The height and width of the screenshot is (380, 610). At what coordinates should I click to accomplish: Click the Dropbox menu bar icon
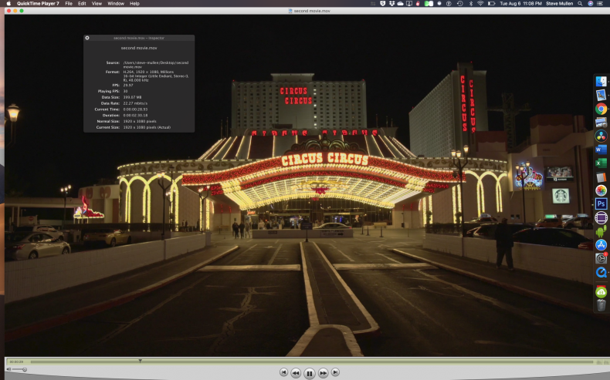391,4
